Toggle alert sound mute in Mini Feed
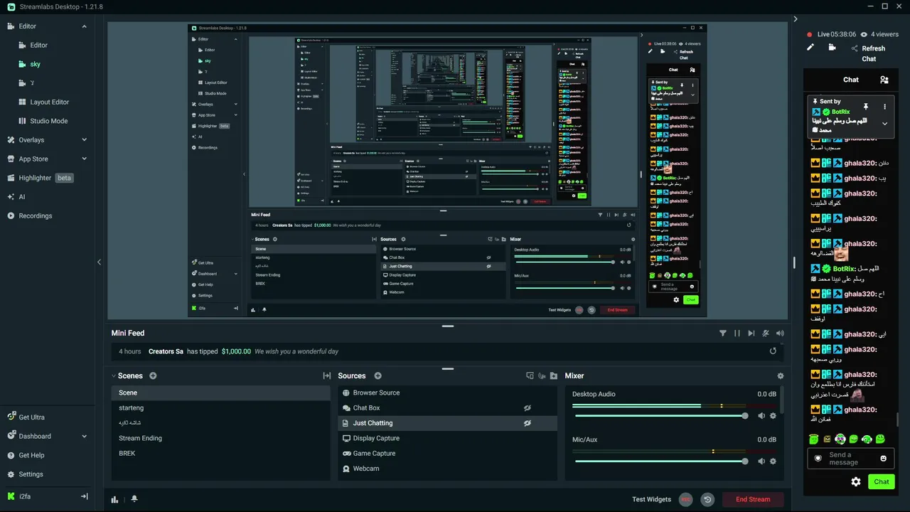This screenshot has width=910, height=512. point(766,333)
